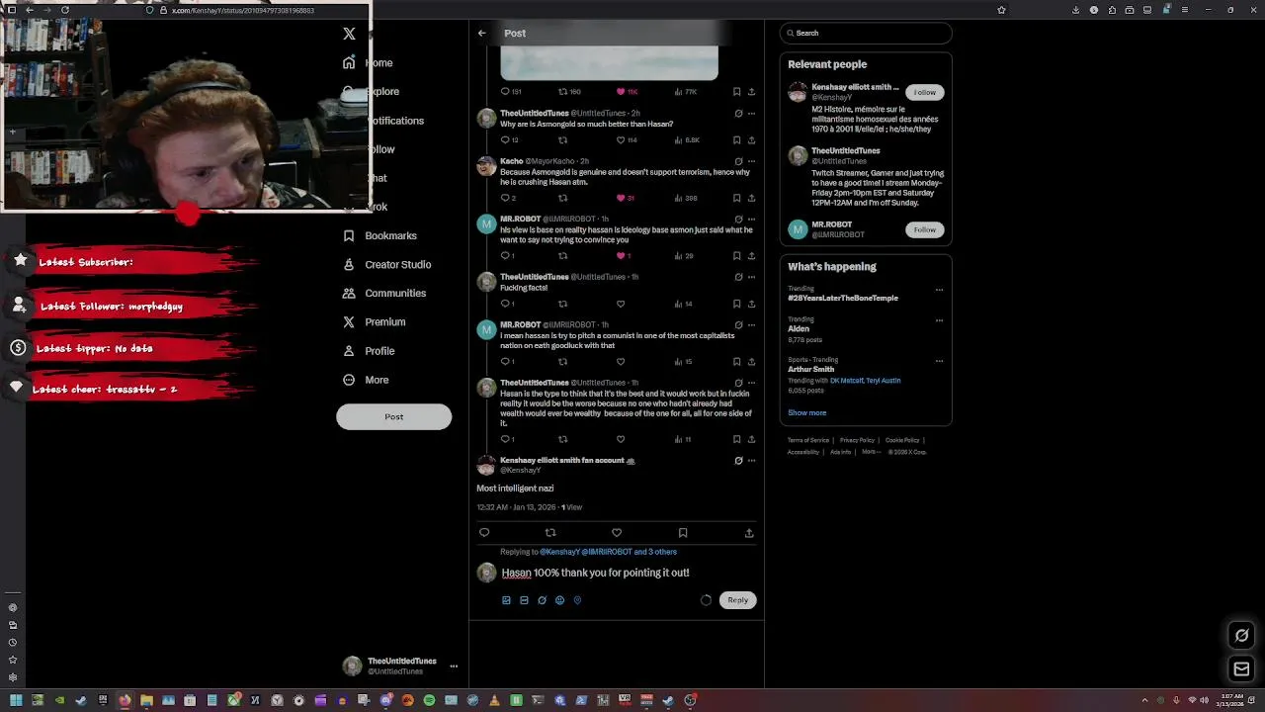Follow Kenshaay elliott smith in Relevant people
The width and height of the screenshot is (1265, 712).
click(924, 92)
